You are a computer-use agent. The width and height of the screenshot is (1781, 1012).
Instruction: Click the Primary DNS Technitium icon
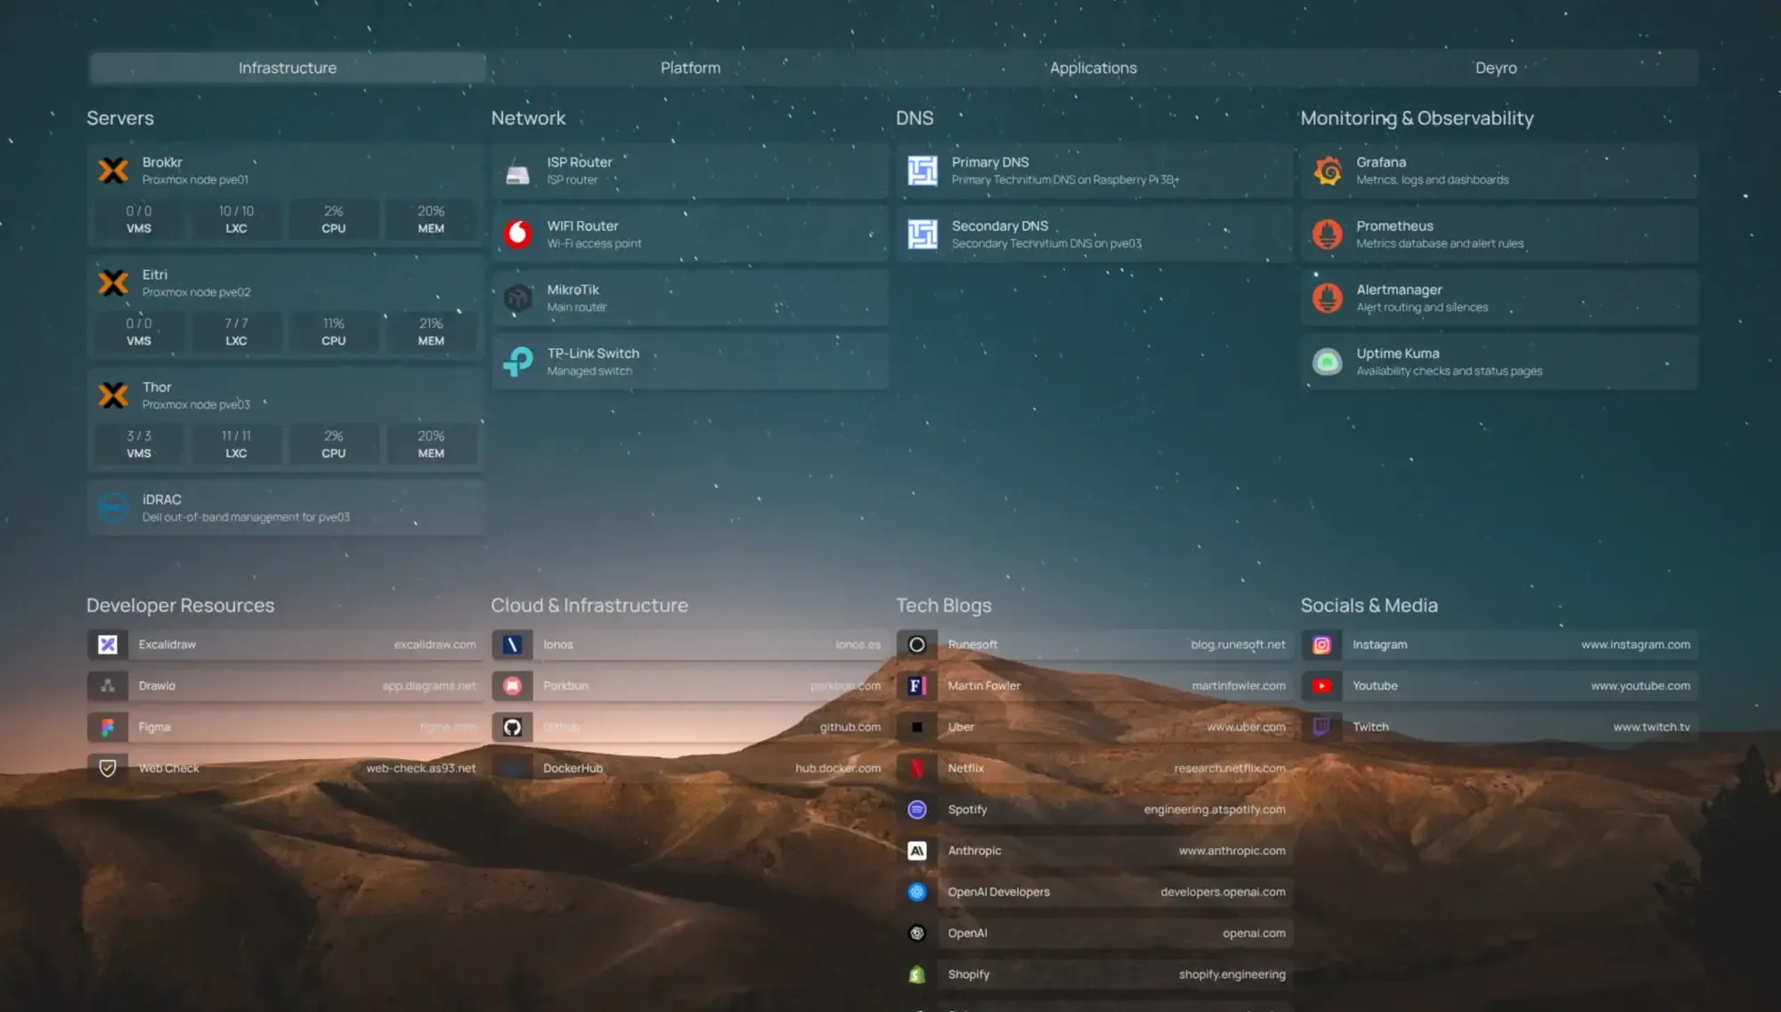point(923,170)
